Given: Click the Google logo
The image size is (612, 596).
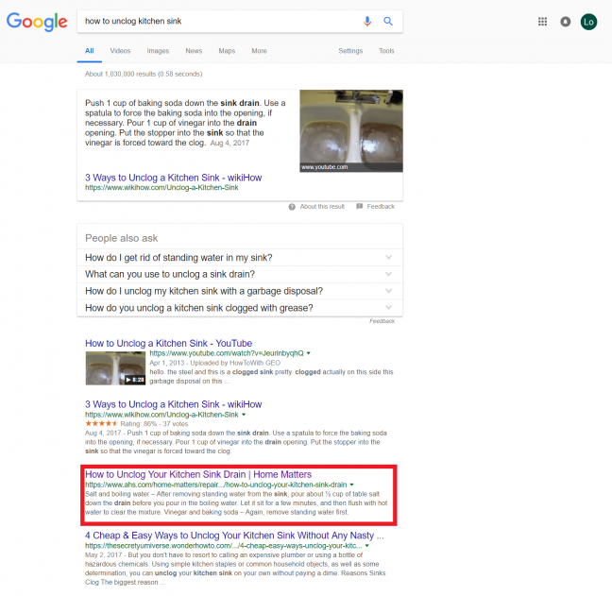Looking at the screenshot, I should (x=37, y=22).
